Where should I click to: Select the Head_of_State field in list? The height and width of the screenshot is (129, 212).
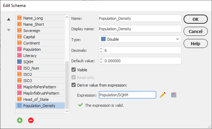point(40,99)
